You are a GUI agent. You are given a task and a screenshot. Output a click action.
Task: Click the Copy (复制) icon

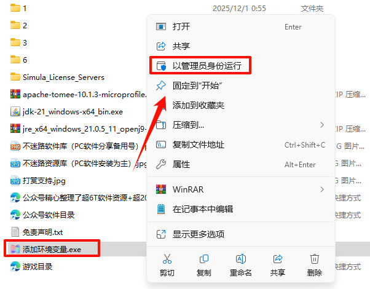click(x=204, y=259)
